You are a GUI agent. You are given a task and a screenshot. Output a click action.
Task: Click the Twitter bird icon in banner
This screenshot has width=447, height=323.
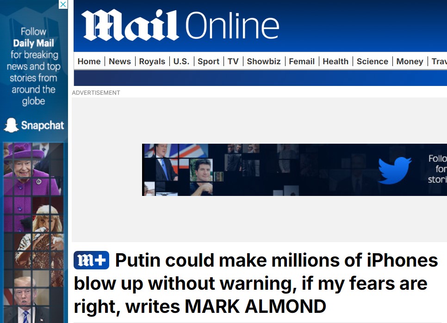click(395, 170)
